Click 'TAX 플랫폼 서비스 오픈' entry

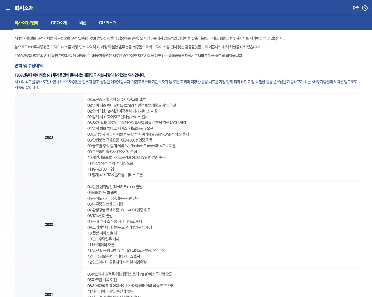click(115, 175)
